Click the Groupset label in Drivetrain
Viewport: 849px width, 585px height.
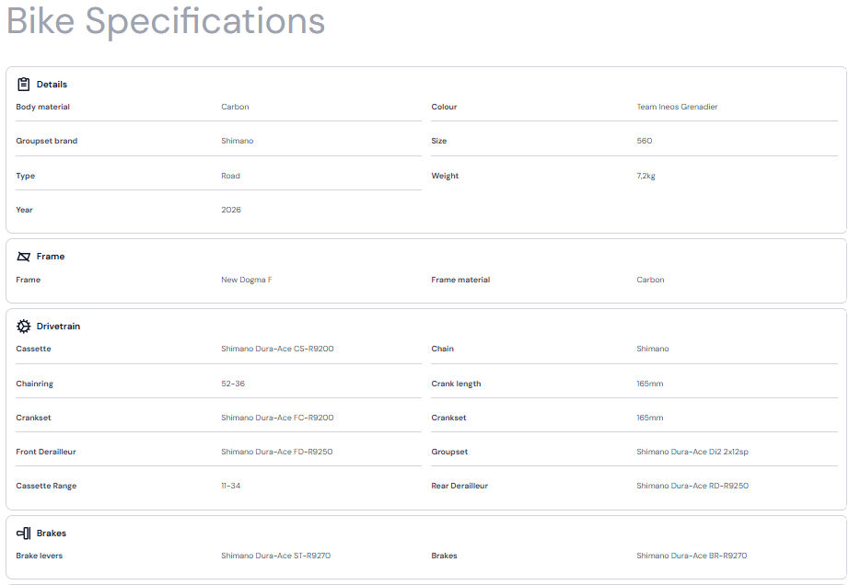[449, 452]
